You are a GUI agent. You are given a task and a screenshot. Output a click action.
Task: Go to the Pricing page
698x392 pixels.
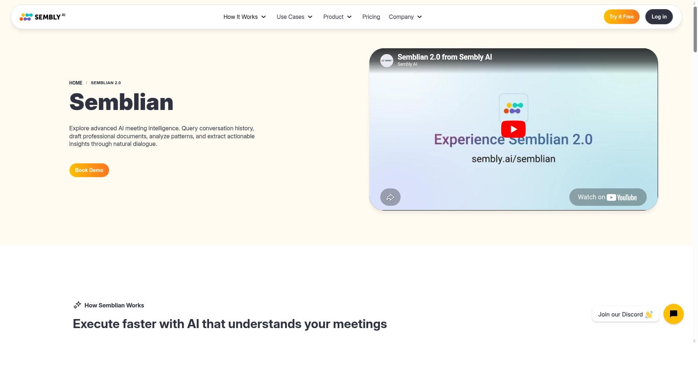[x=371, y=17]
